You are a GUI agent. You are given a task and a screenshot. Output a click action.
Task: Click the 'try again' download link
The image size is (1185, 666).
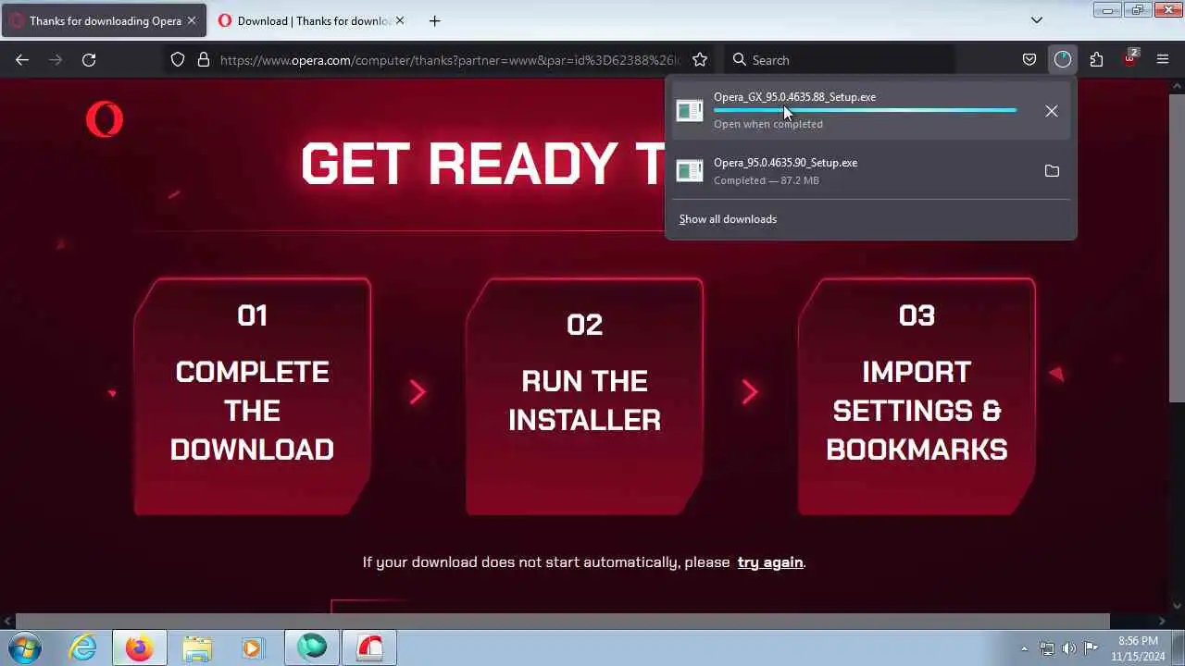point(770,562)
